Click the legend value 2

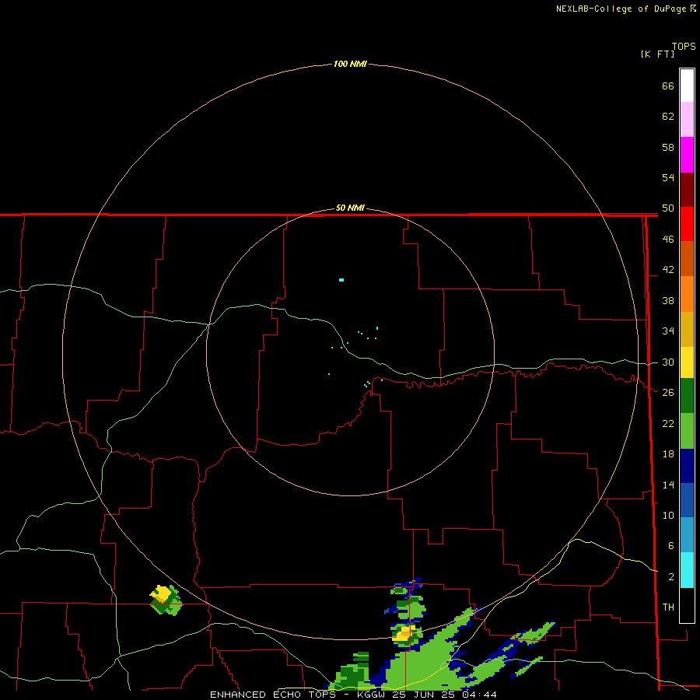tap(670, 577)
